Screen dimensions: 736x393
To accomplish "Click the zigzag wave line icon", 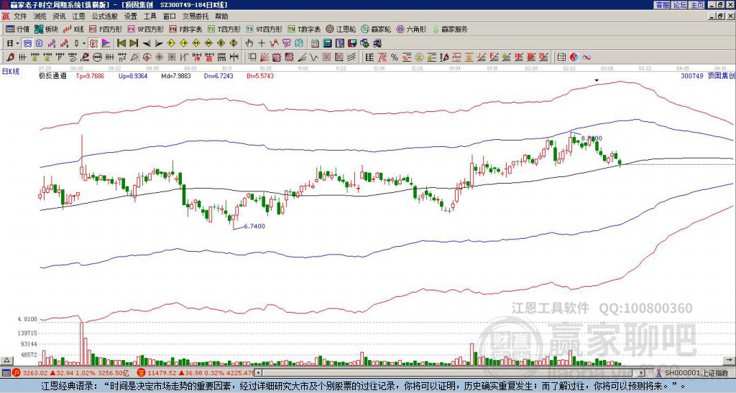I will pyautogui.click(x=274, y=44).
